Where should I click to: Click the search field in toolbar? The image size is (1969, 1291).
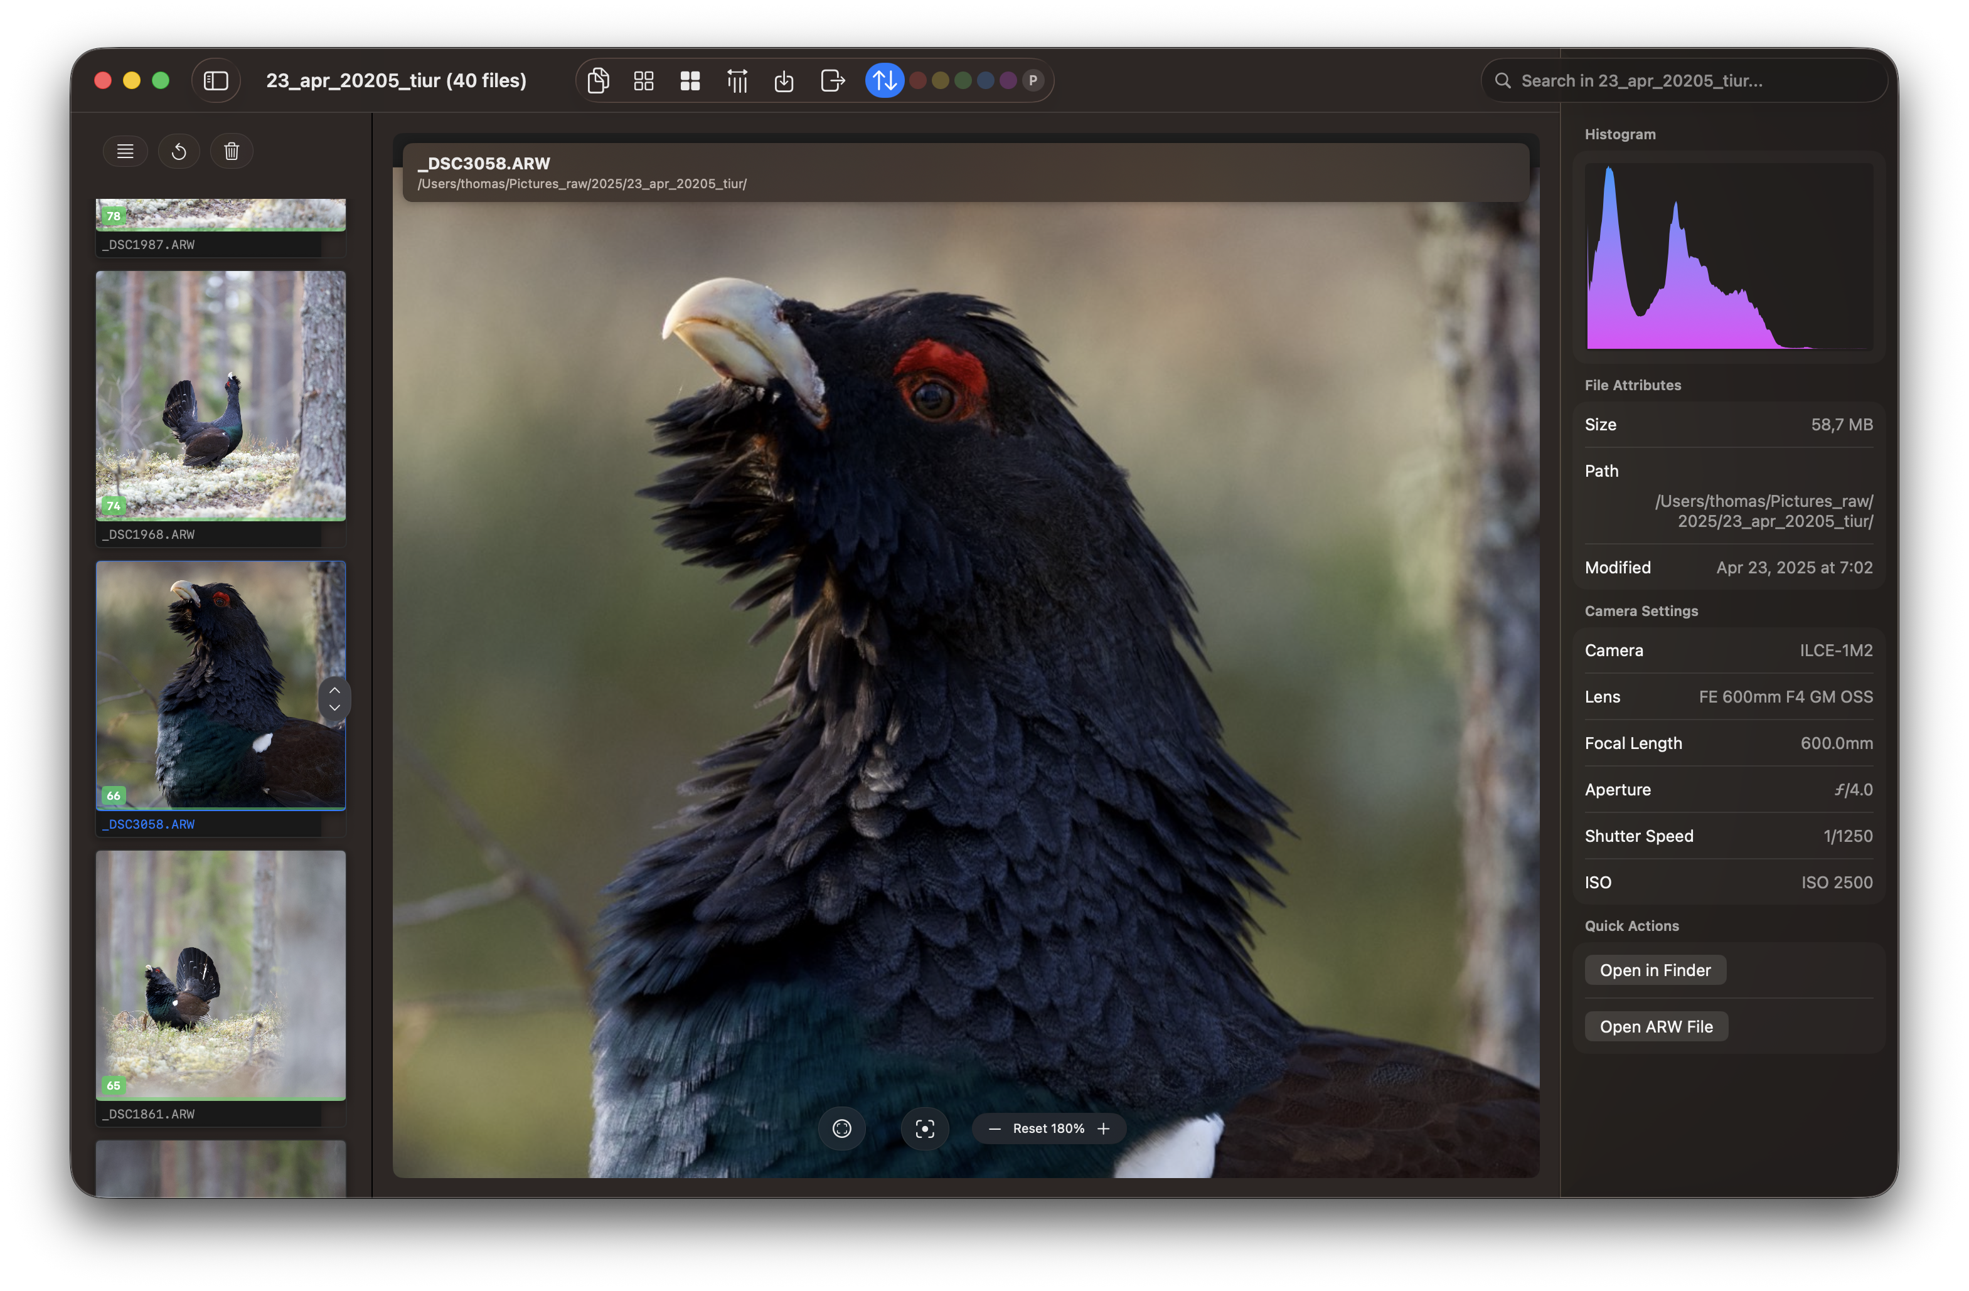click(x=1684, y=80)
